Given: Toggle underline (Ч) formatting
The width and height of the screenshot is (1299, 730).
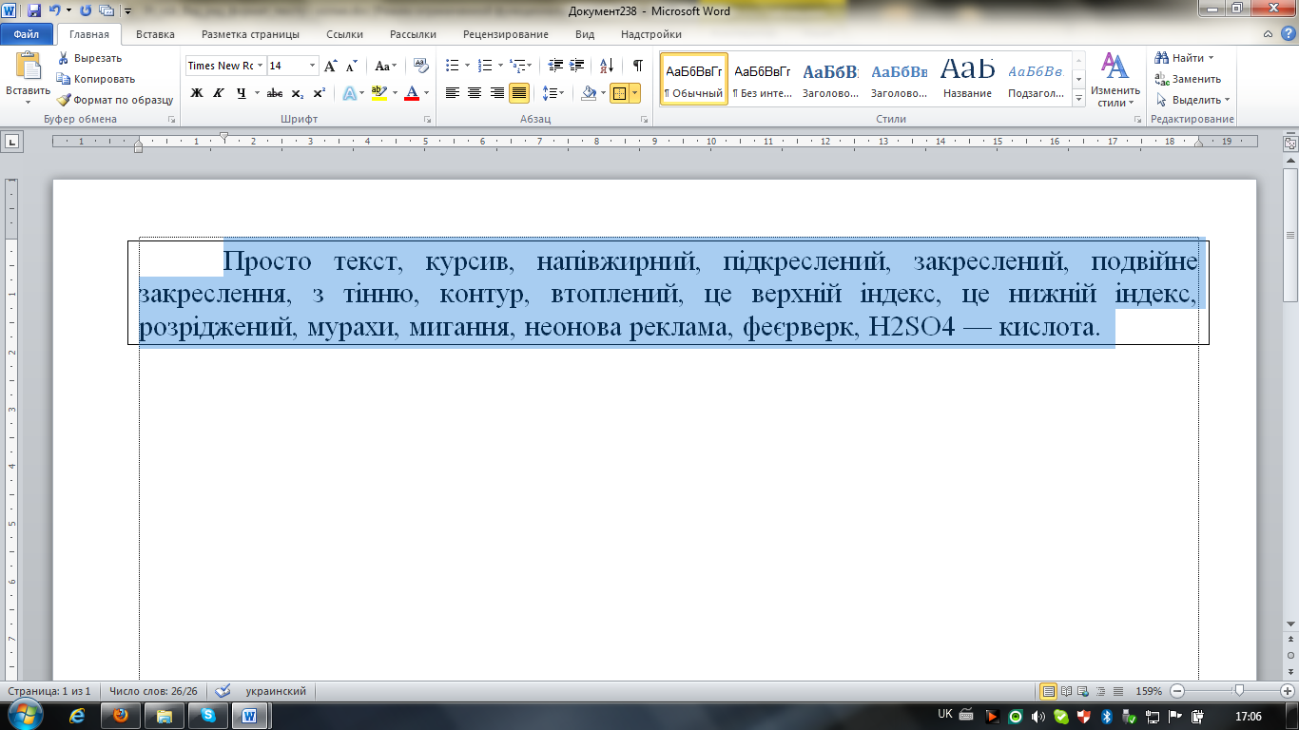Looking at the screenshot, I should click(242, 93).
